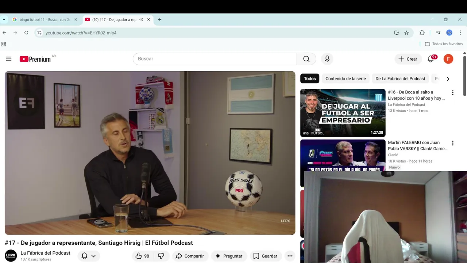
Task: Type in the Buscar search field
Action: pyautogui.click(x=215, y=59)
